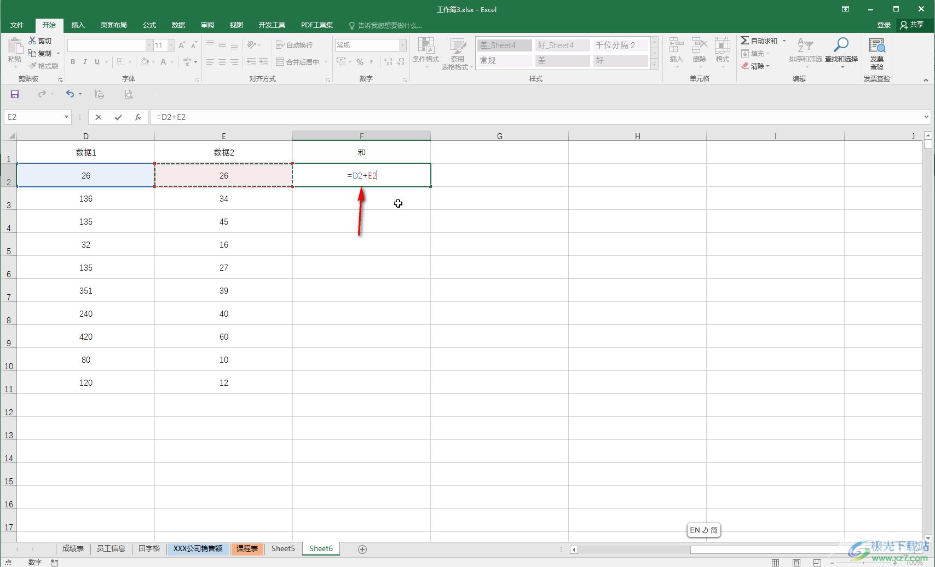Click the Insert cells icon
935x567 pixels.
click(x=677, y=46)
